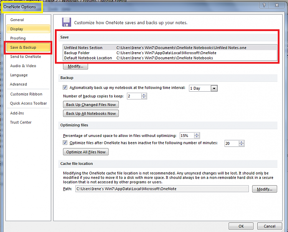Dismiss dialog with Cancel button

[270, 226]
